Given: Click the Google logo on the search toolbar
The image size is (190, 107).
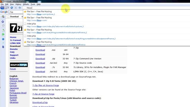Looking at the screenshot, I should (4, 12).
